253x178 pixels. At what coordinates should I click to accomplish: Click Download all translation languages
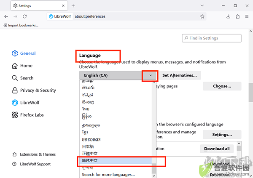tap(217, 149)
